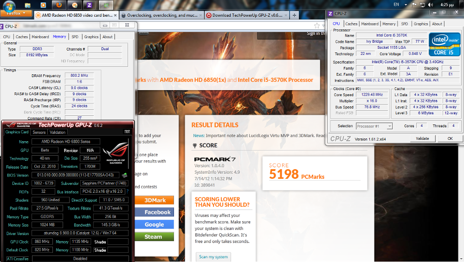Image resolution: width=464 pixels, height=262 pixels.
Task: Open SPD tab in the CPU-Z Memory window
Action: pyautogui.click(x=75, y=37)
